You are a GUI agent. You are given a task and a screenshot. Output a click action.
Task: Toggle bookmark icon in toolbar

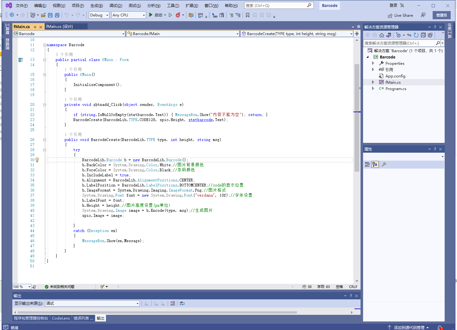(248, 15)
